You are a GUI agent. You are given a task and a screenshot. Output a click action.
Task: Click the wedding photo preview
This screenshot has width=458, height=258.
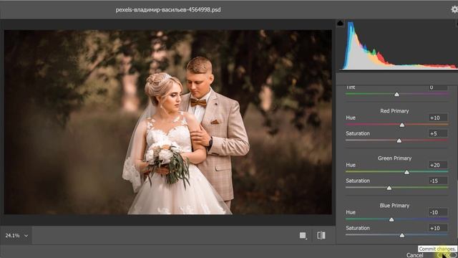pos(168,122)
